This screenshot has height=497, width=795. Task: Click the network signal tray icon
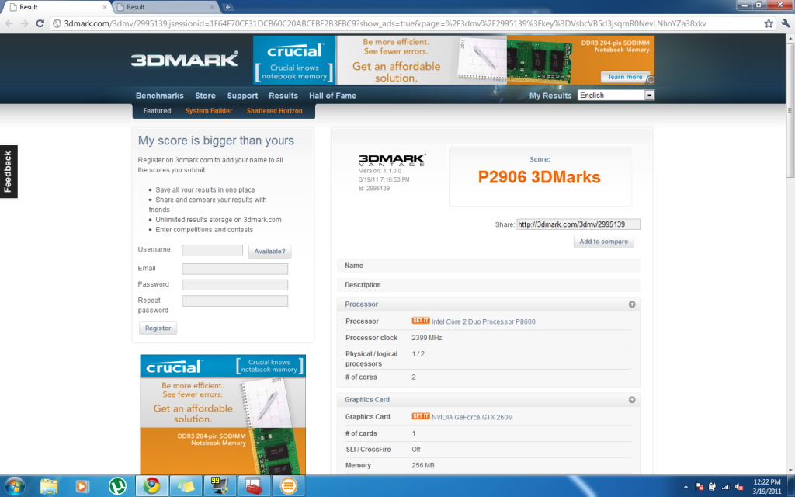coord(725,487)
